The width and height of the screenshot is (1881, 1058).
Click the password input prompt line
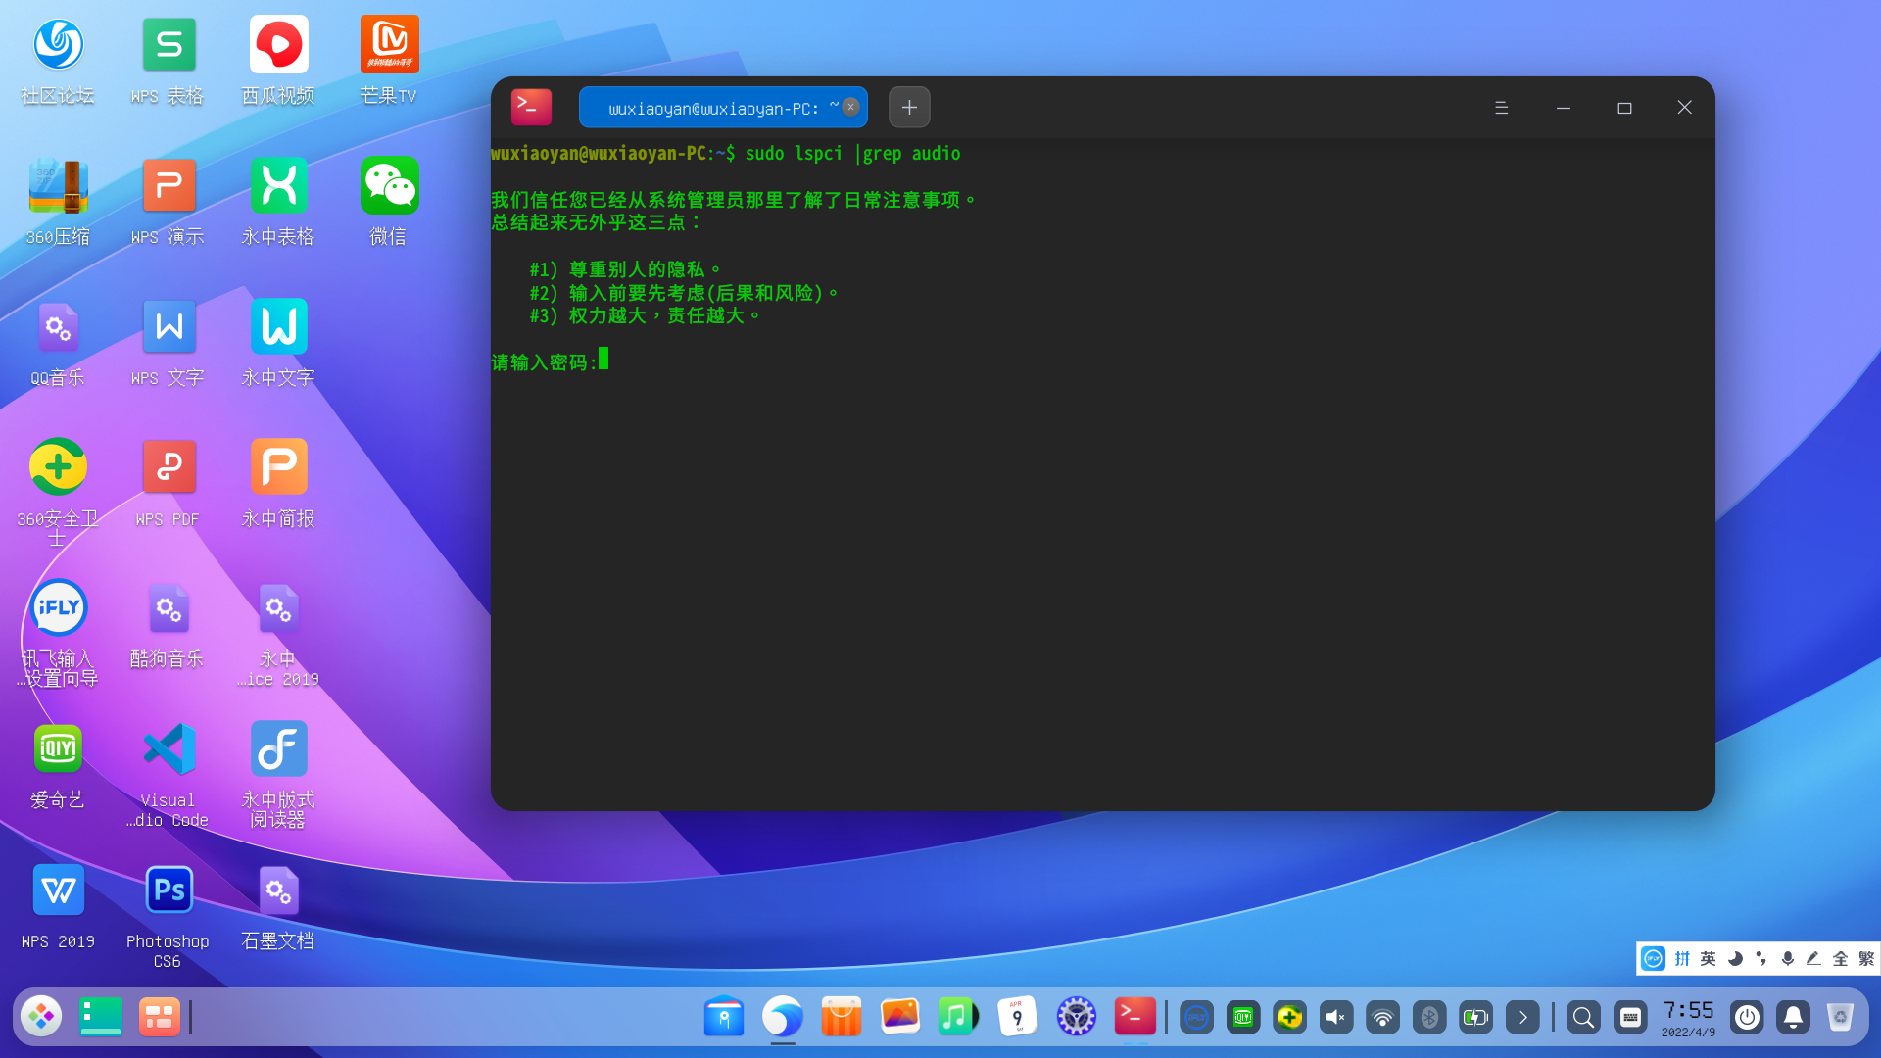point(545,362)
